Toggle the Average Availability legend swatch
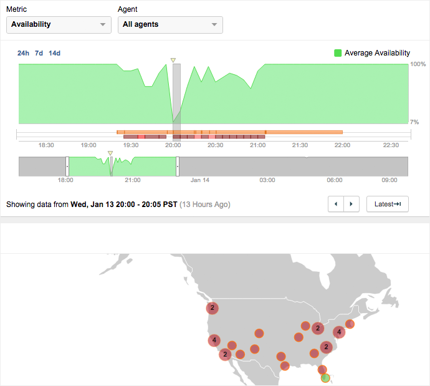 [338, 53]
